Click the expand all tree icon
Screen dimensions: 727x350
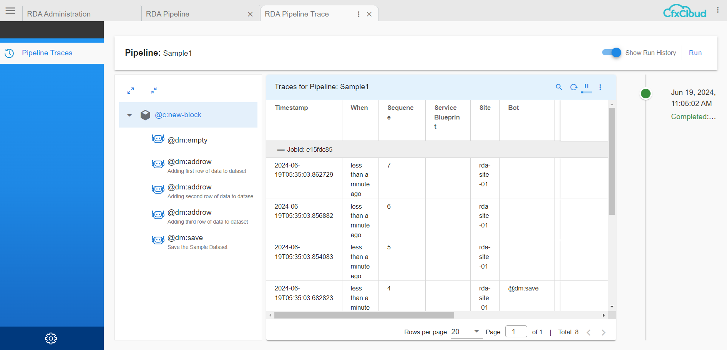[131, 91]
